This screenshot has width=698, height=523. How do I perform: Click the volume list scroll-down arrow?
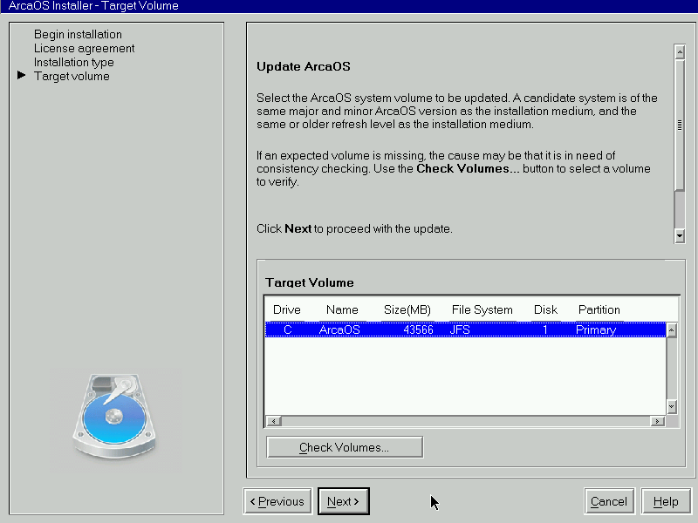pyautogui.click(x=671, y=406)
